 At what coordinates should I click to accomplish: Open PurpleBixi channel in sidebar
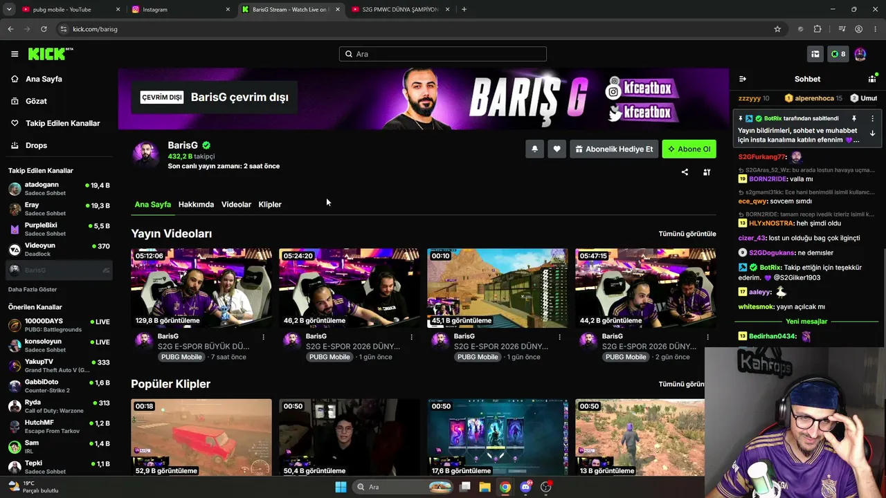tap(59, 229)
